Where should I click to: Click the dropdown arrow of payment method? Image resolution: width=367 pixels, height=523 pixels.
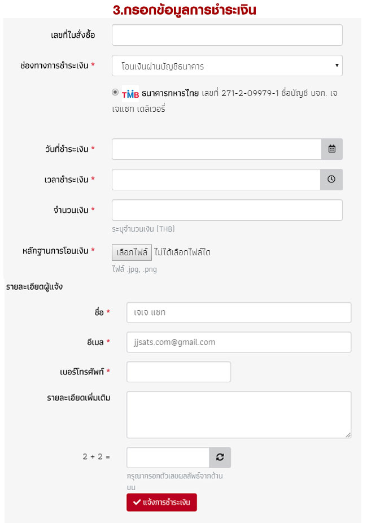[x=337, y=66]
